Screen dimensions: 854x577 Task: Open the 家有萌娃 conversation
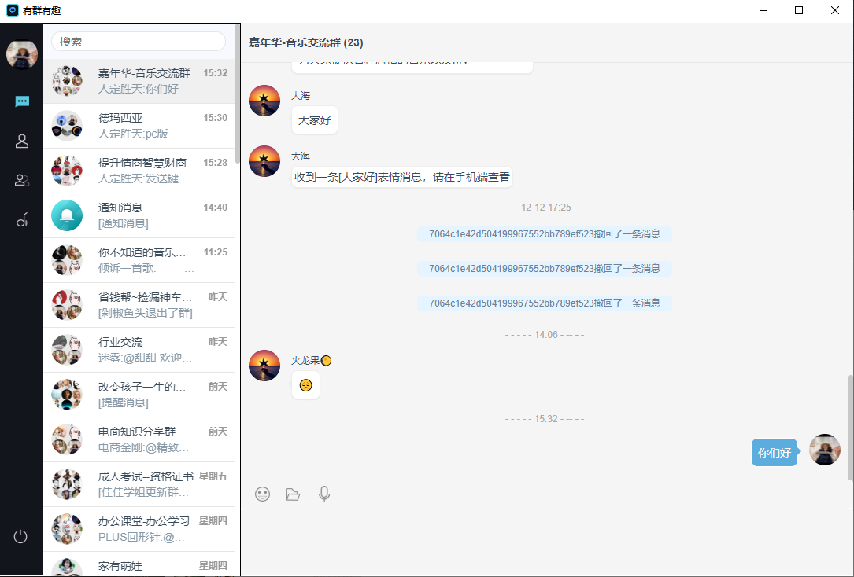(139, 564)
